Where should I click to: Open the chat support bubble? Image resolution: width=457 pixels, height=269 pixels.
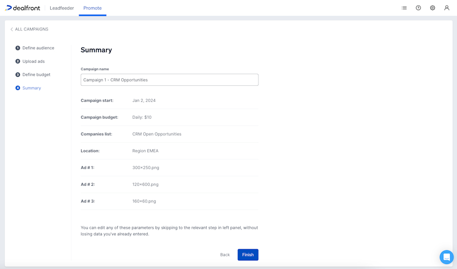[446, 257]
